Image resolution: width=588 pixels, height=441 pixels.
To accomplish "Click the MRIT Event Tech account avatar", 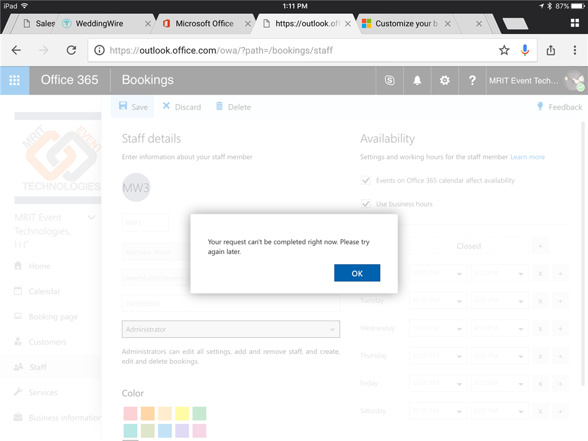I will point(574,80).
